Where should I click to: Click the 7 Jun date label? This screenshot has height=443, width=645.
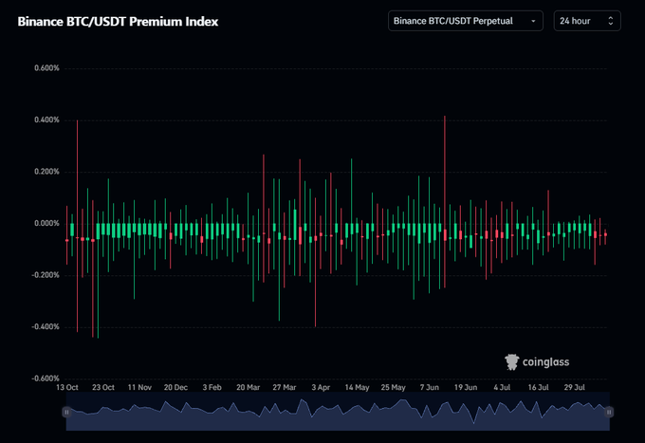tap(430, 387)
